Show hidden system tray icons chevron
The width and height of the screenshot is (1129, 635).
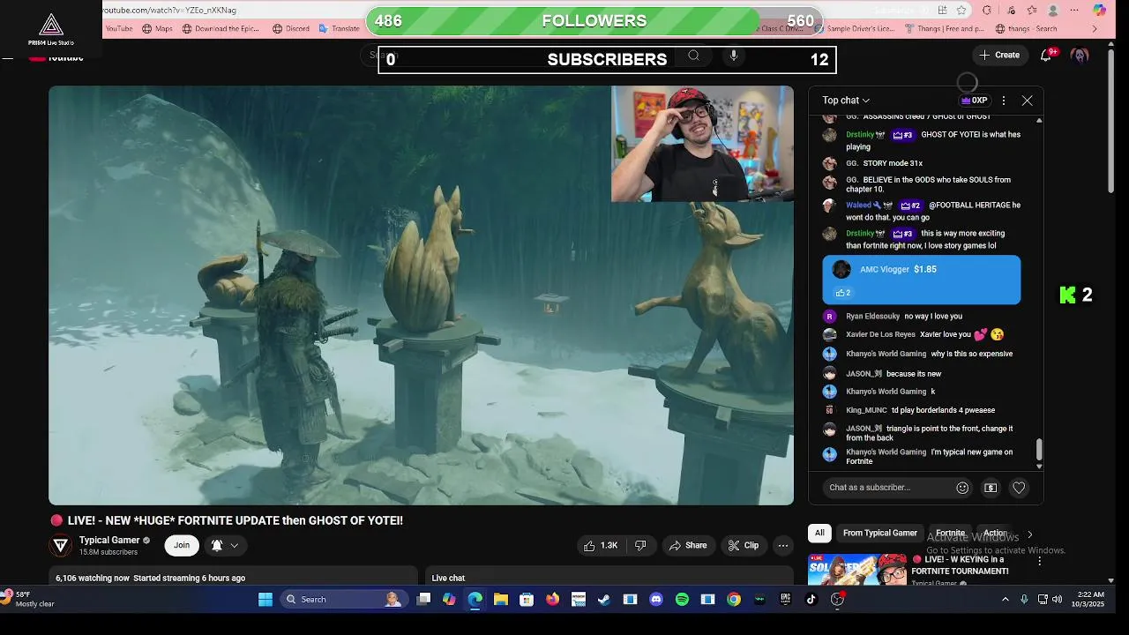tap(1005, 600)
